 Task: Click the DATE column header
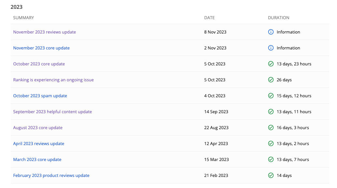[x=209, y=18]
